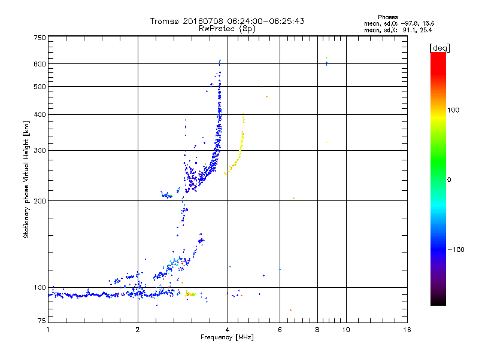Click the colorbar label '-100'
This screenshot has width=479, height=359.
click(456, 250)
